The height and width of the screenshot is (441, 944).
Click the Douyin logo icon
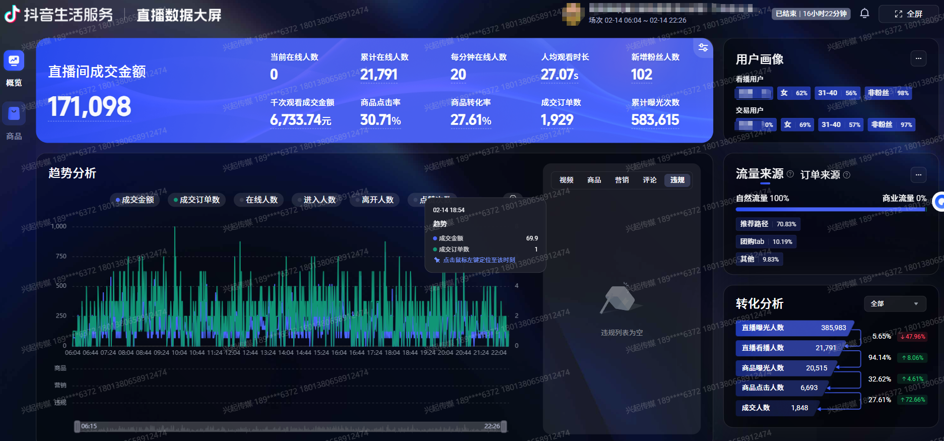12,14
